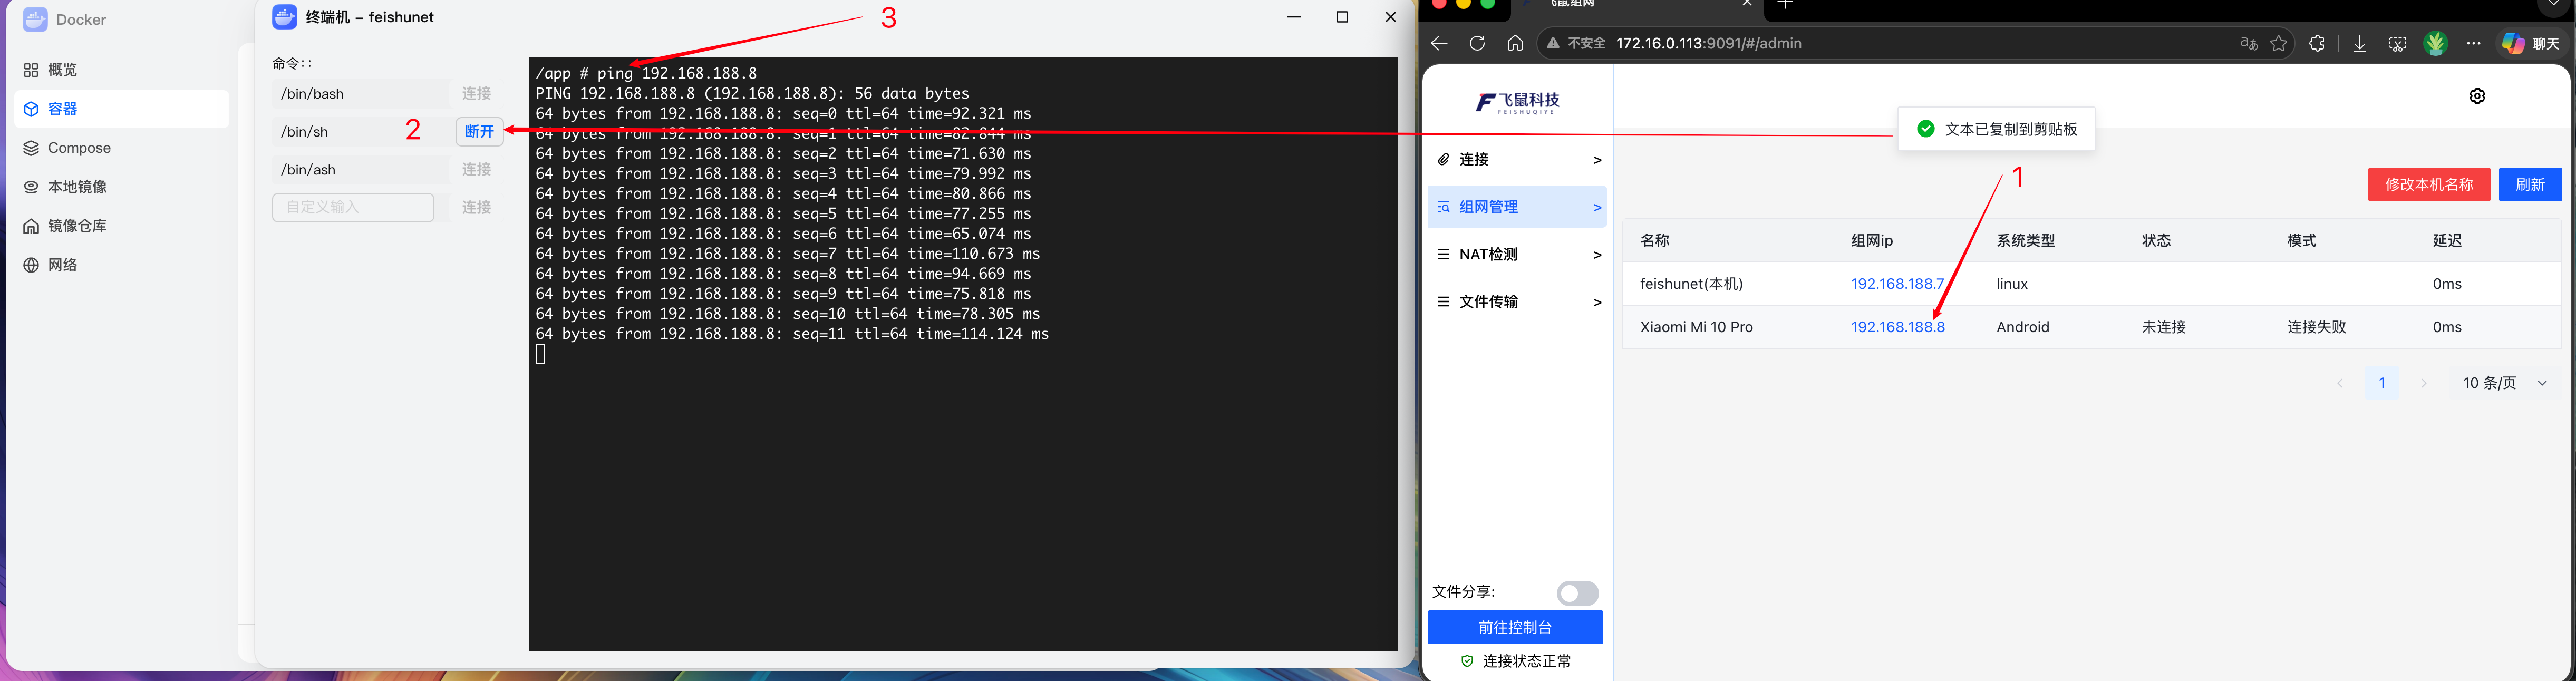Click the terminal window Docker title icon
This screenshot has width=2576, height=681.
coord(285,17)
